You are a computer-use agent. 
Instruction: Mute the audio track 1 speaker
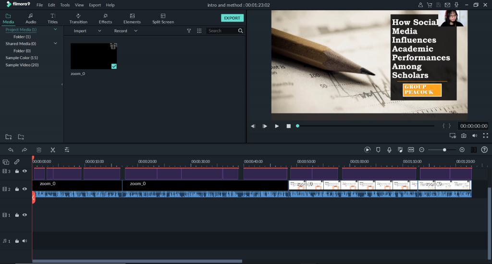(25, 241)
